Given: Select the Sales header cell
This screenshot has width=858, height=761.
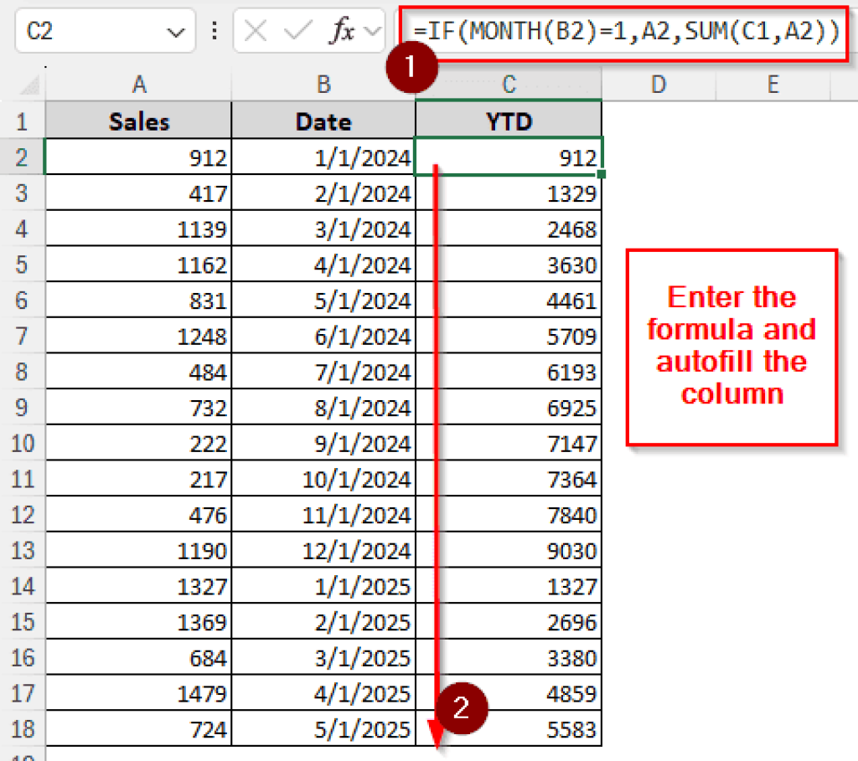Looking at the screenshot, I should (x=139, y=121).
